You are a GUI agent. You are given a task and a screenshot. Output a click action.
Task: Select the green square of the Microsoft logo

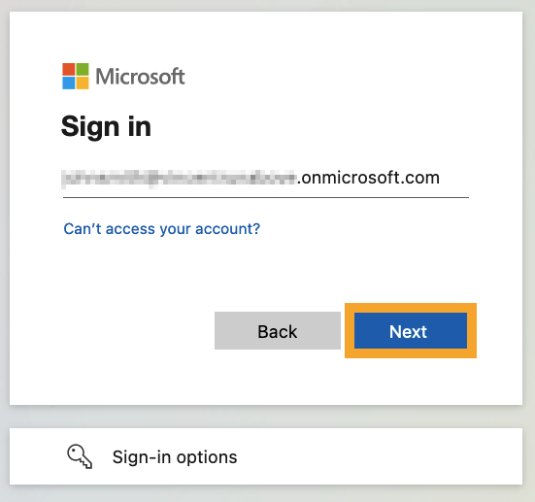pyautogui.click(x=83, y=69)
